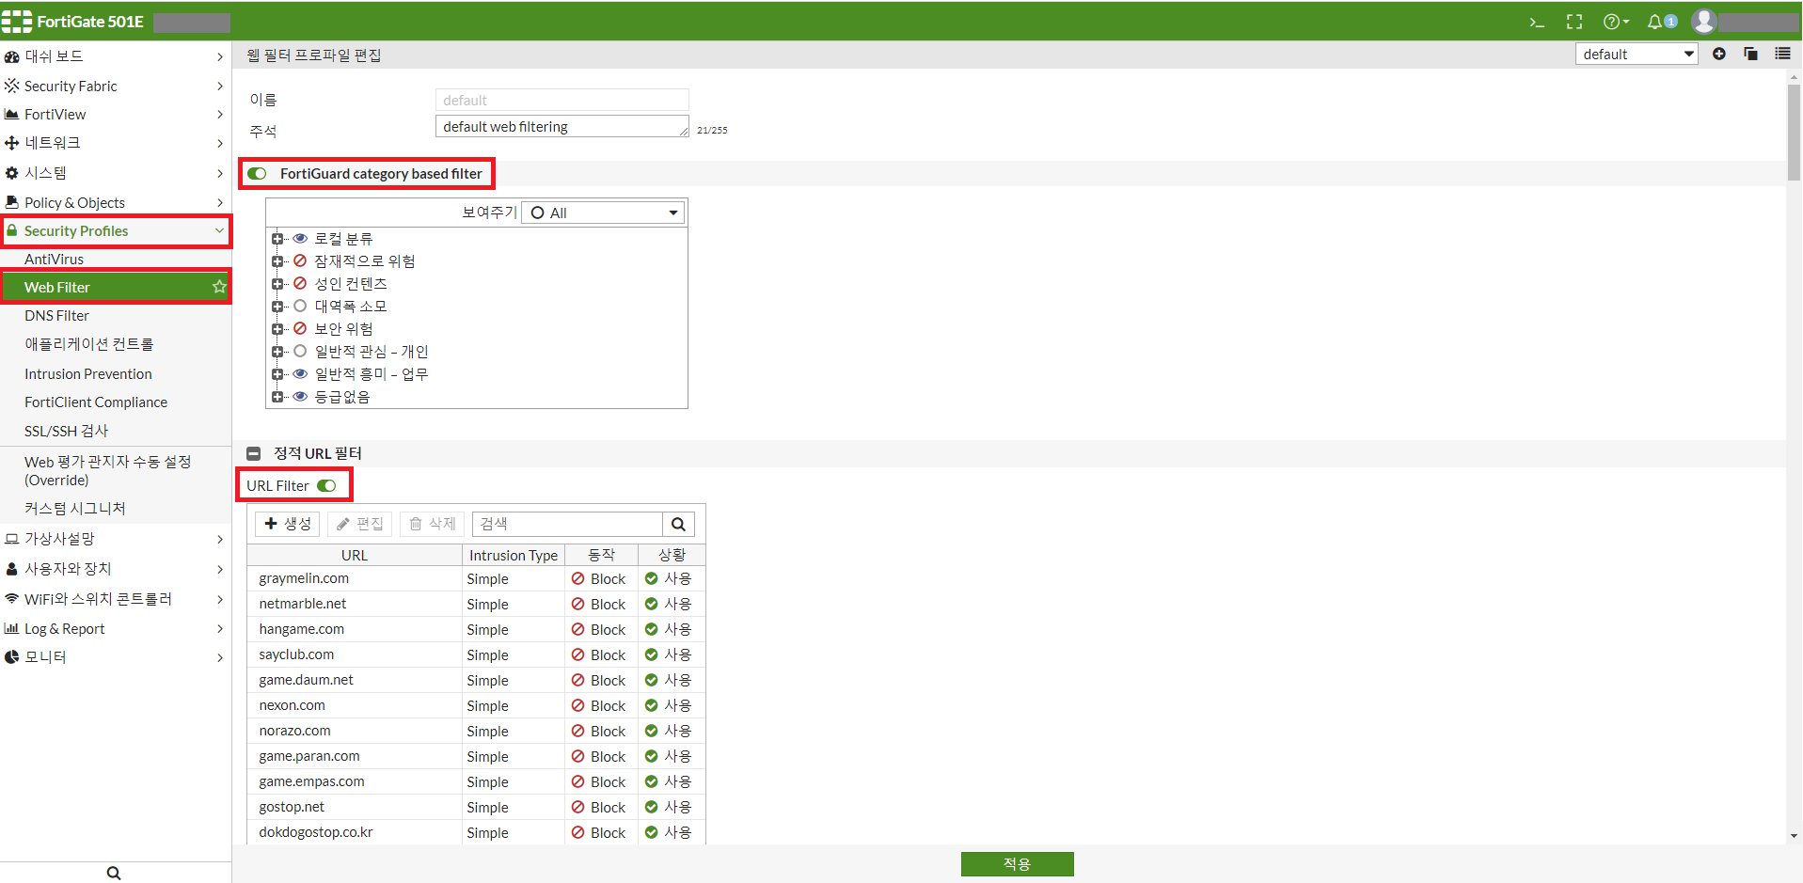This screenshot has width=1803, height=883.
Task: Open the CLI console icon
Action: (x=1537, y=22)
